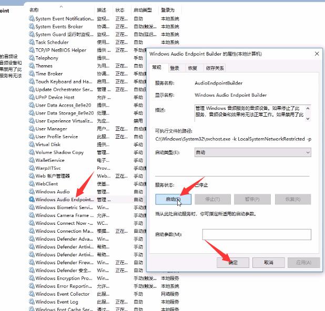The image size is (325, 311).
Task: Click inside the 启动参数(M) input field
Action: 257,234
